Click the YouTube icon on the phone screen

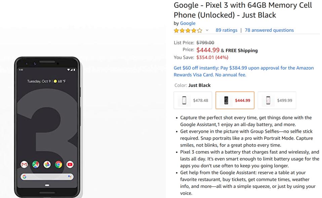[x=70, y=164]
